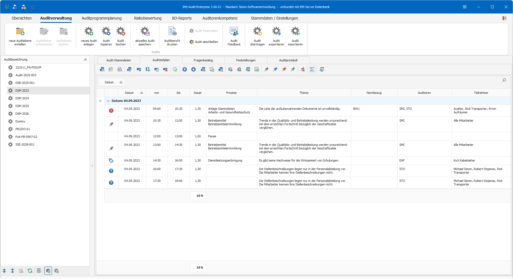Screen dimensions: 513x279
Task: Click 'Audit übertragen' icon
Action: pyautogui.click(x=257, y=31)
